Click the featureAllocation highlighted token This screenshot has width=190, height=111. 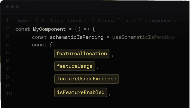point(82,54)
